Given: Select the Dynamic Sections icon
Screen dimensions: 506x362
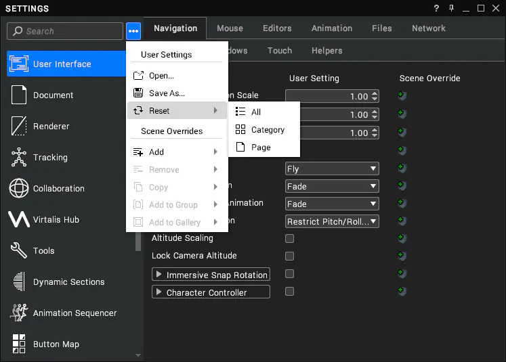Looking at the screenshot, I should click(x=19, y=281).
